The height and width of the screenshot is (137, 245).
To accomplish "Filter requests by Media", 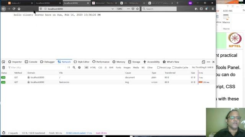I will tap(136, 67).
